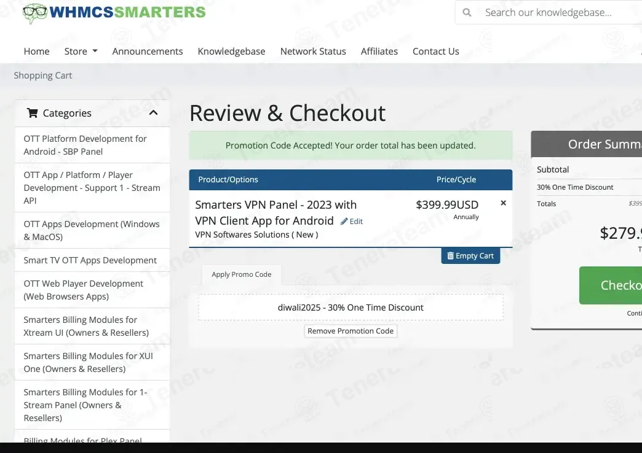Select OTT Web Player Development category
The width and height of the screenshot is (642, 453).
point(92,290)
